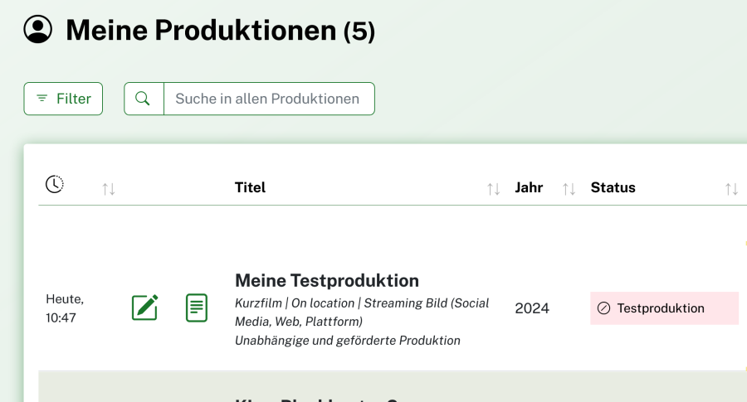Sort the table using the Titel sort arrows
This screenshot has width=747, height=402.
click(x=494, y=189)
